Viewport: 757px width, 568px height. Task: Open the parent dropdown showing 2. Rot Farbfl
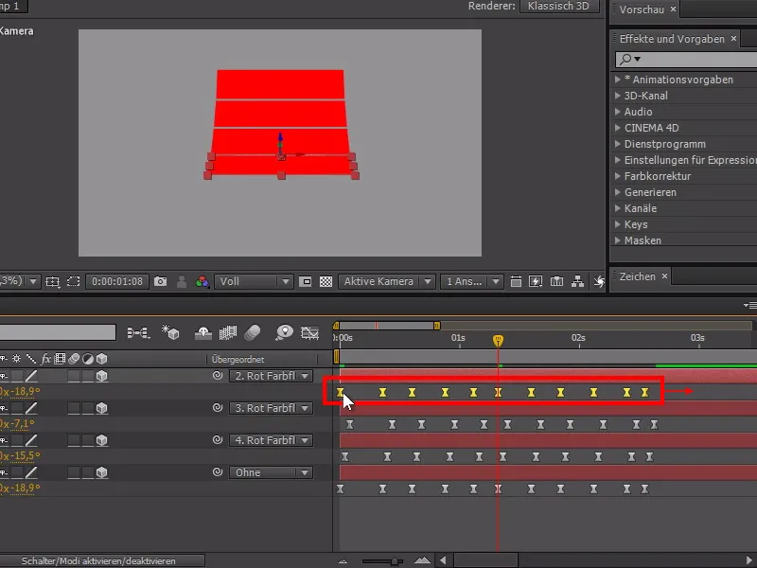tap(271, 376)
